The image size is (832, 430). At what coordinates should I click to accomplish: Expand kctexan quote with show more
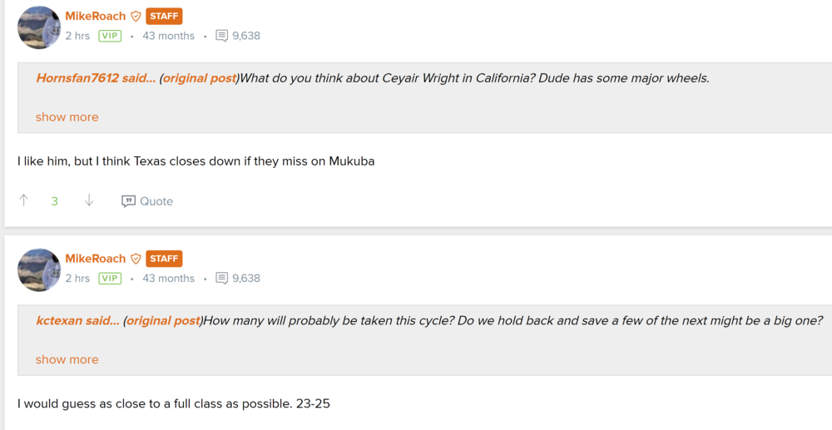click(67, 360)
